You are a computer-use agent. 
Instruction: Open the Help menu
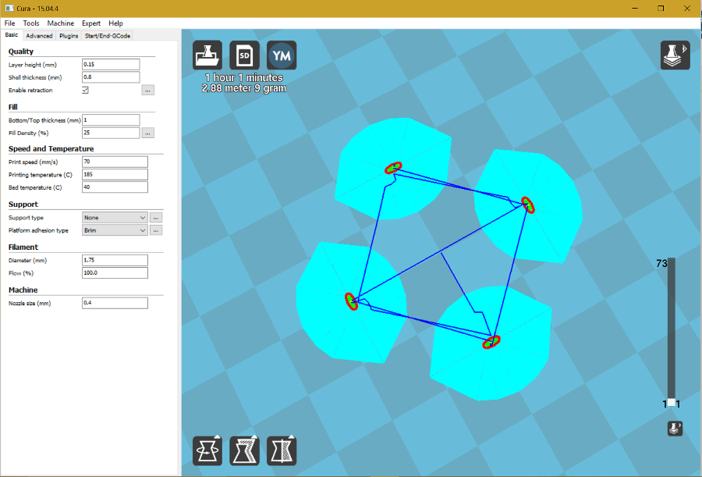(x=115, y=23)
